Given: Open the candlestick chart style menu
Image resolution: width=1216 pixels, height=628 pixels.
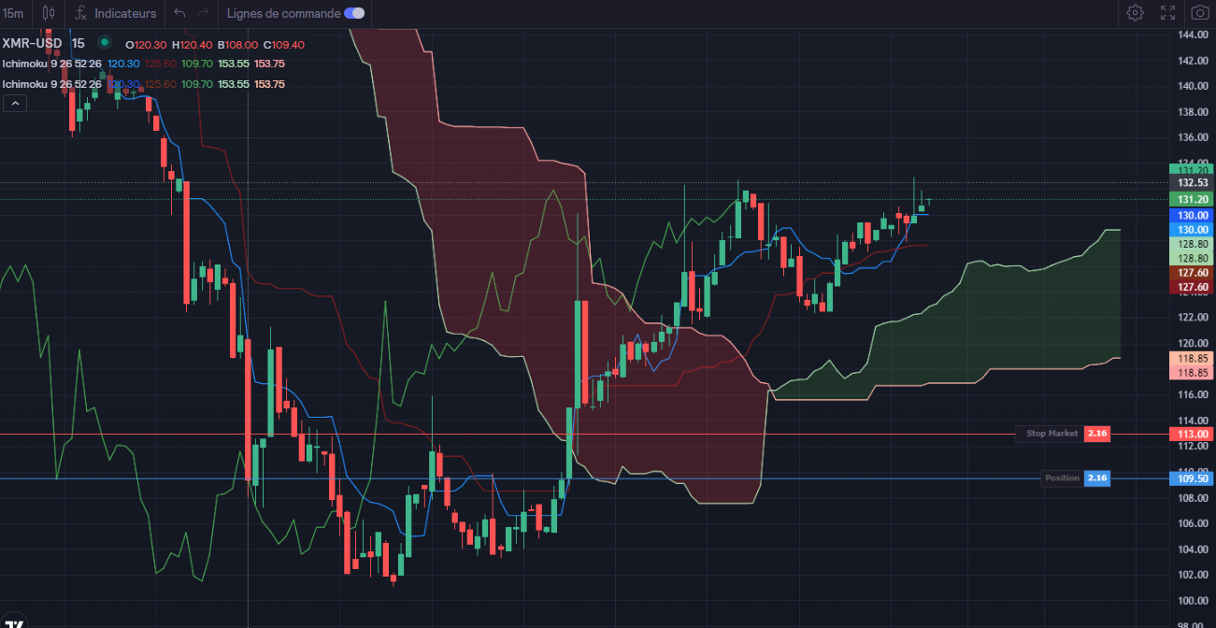Looking at the screenshot, I should point(48,13).
